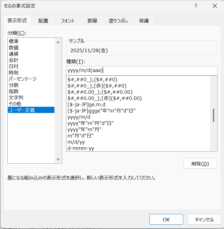Select the yyyy/m/d format entry
The width and height of the screenshot is (224, 229).
point(79,117)
